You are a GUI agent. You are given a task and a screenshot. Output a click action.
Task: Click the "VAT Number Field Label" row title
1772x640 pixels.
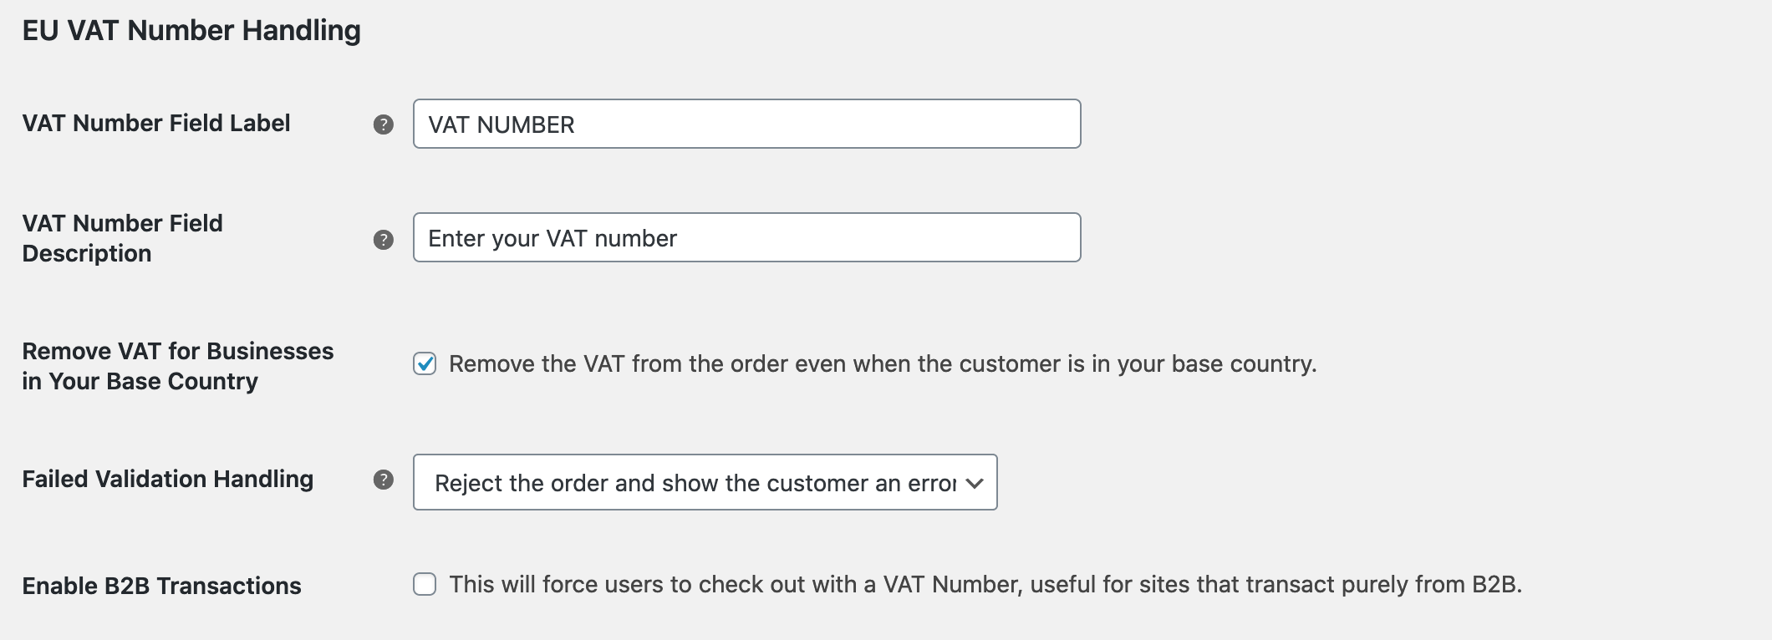pyautogui.click(x=155, y=123)
